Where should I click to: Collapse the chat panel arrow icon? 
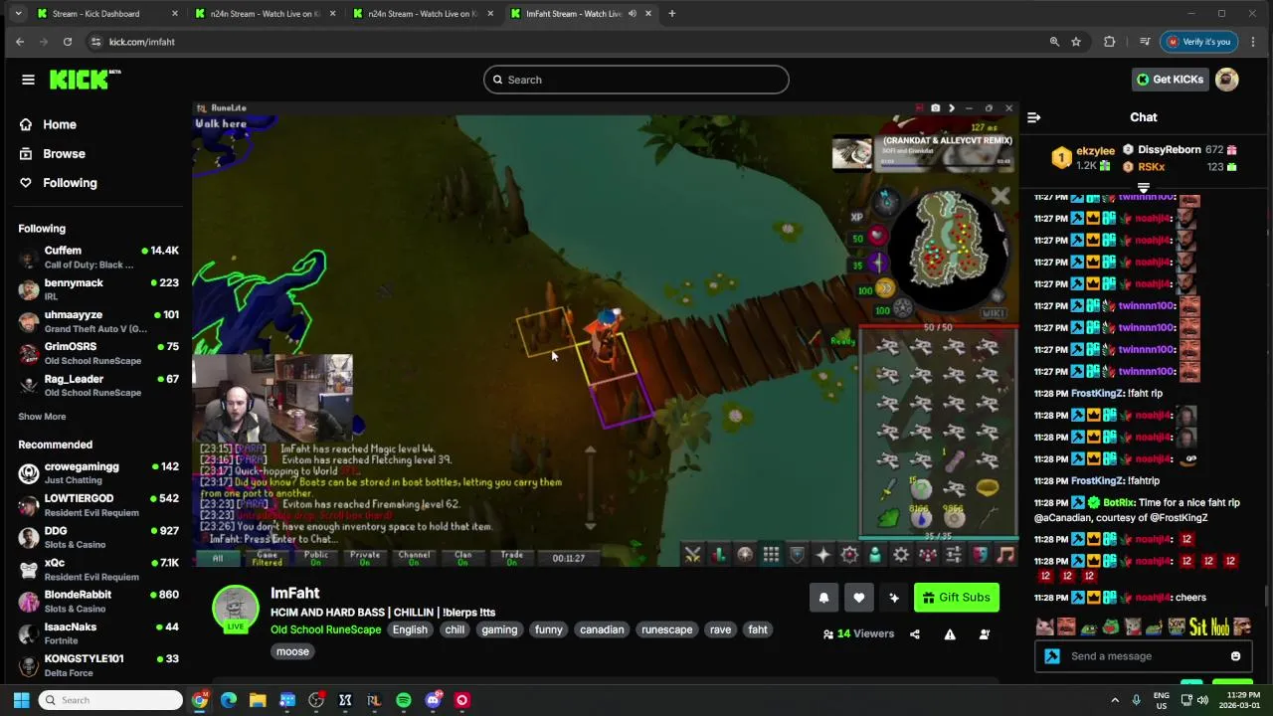click(1033, 117)
